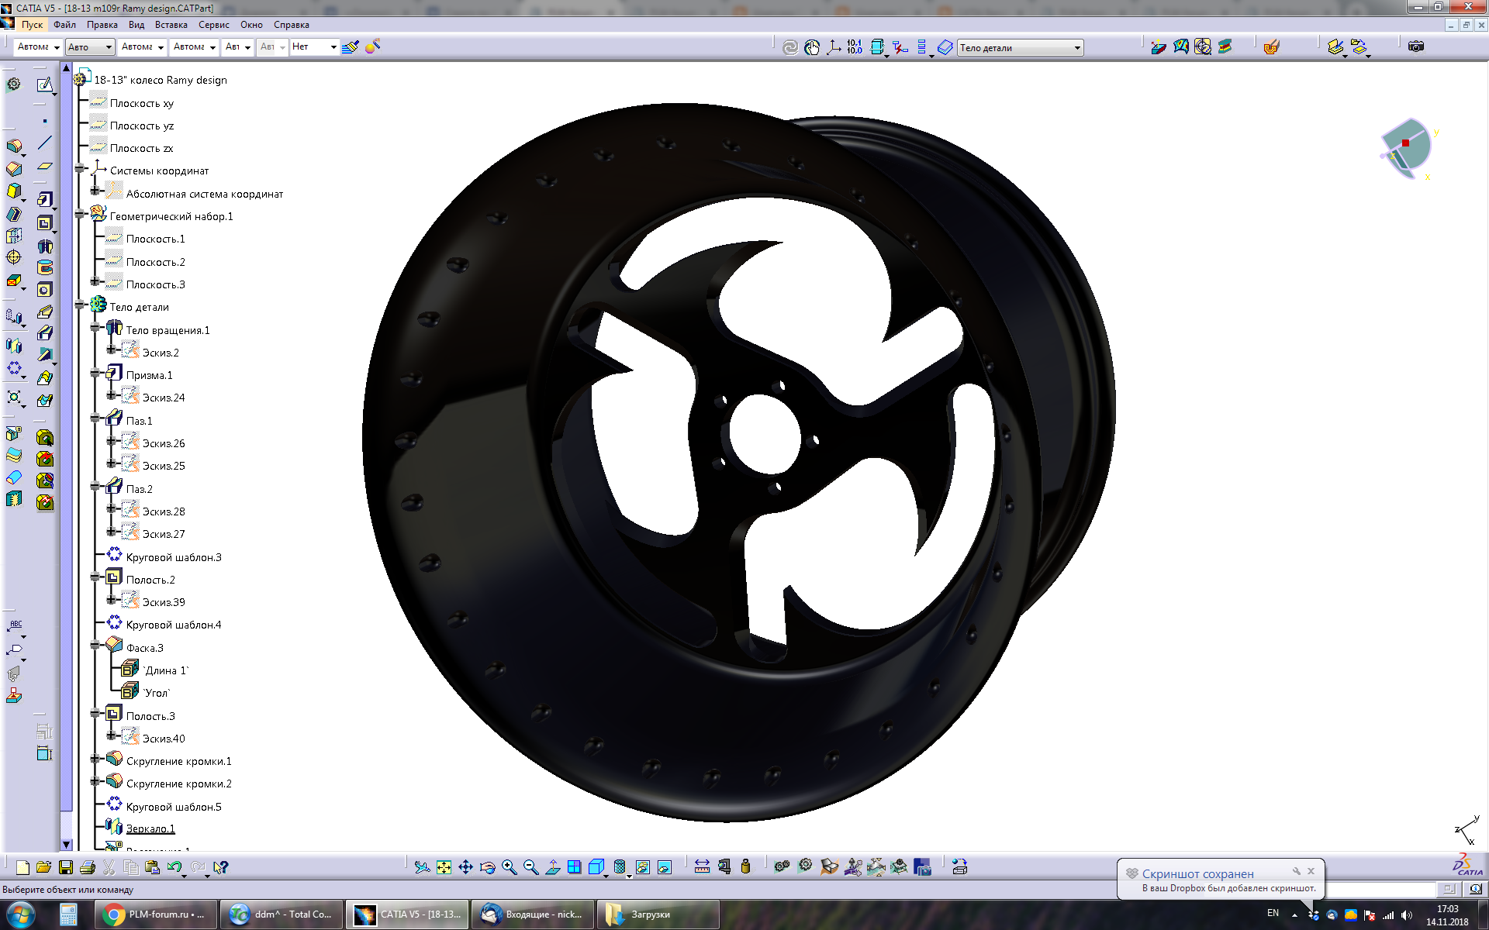Click the Update All icon in top toolbar
This screenshot has width=1489, height=930.
click(790, 47)
